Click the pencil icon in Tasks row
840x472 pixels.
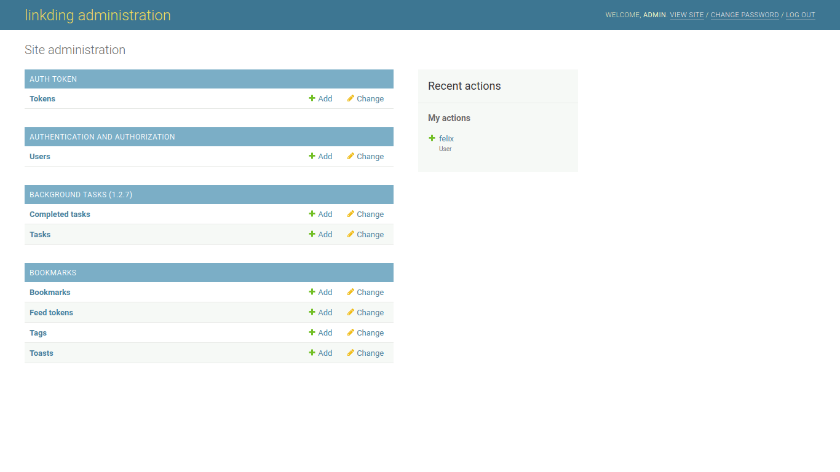tap(351, 234)
